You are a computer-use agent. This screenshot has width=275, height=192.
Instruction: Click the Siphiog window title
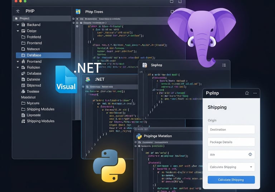(x=156, y=65)
